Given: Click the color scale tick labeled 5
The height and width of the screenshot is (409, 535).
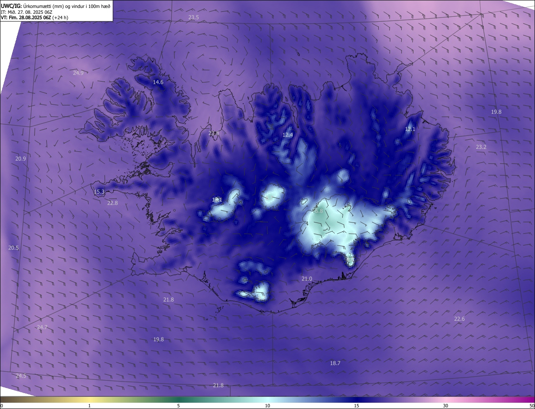Looking at the screenshot, I should pos(178,406).
